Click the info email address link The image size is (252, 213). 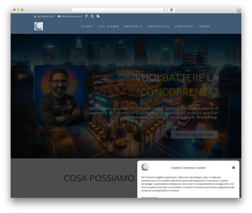pyautogui.click(x=70, y=17)
